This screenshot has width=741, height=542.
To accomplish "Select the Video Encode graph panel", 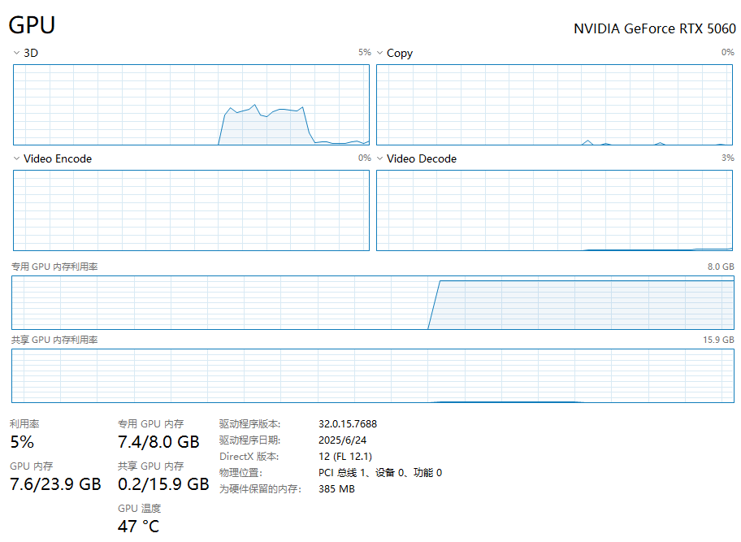I will point(191,210).
